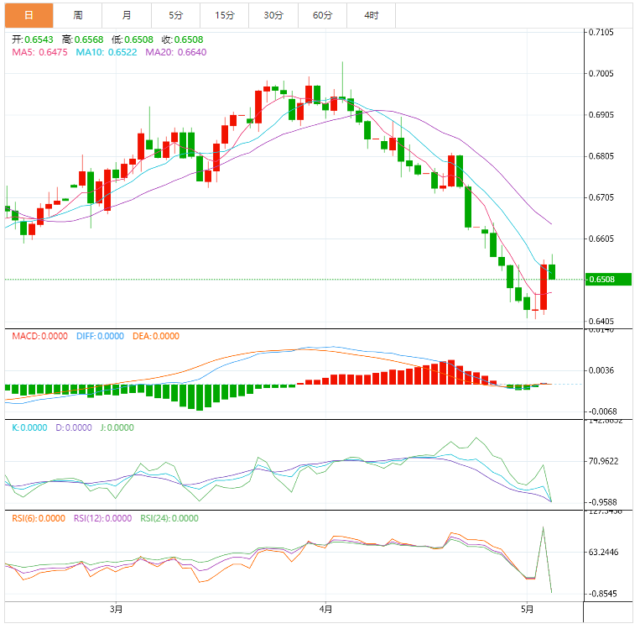Click the 4月 label on time axis
Viewport: 640px width, 629px height.
[x=325, y=609]
